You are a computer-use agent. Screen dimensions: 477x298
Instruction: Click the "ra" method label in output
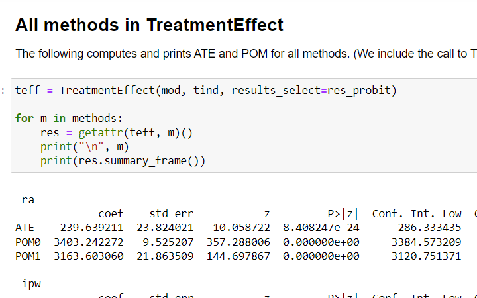(28, 199)
